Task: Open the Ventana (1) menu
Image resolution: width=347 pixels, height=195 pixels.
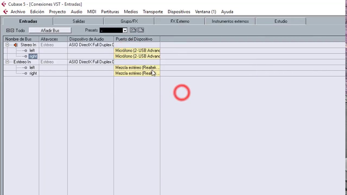Action: (205, 12)
